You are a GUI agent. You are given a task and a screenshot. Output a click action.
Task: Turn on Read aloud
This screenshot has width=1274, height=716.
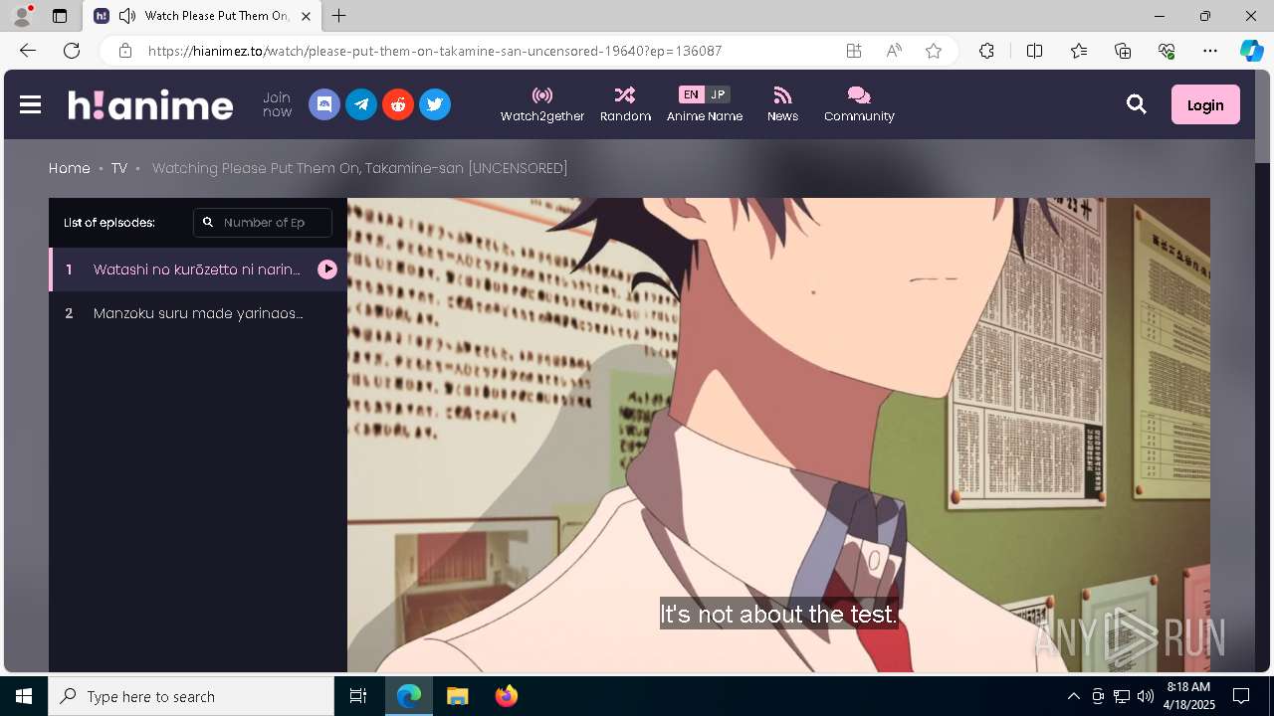pos(894,51)
